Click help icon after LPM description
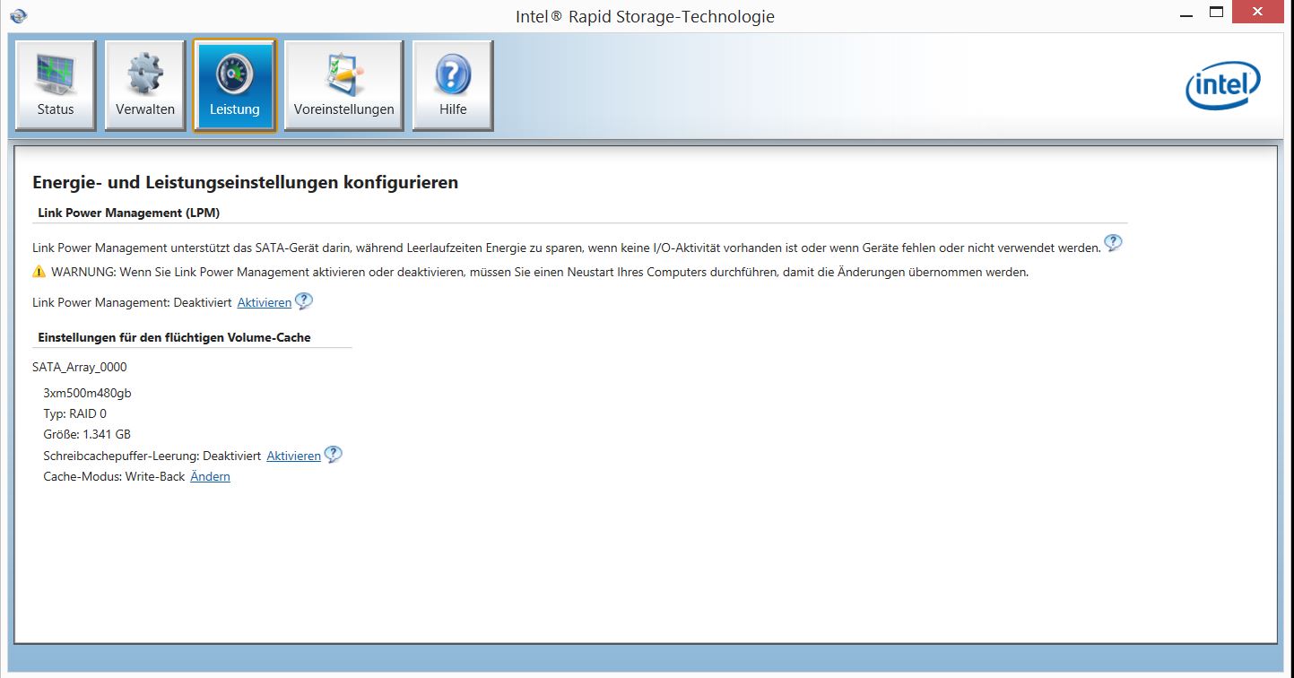The width and height of the screenshot is (1294, 678). (1113, 243)
